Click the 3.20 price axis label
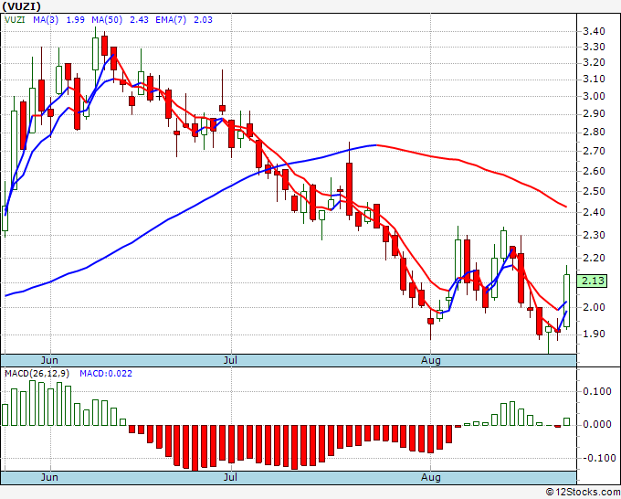This screenshot has width=621, height=499. (594, 63)
